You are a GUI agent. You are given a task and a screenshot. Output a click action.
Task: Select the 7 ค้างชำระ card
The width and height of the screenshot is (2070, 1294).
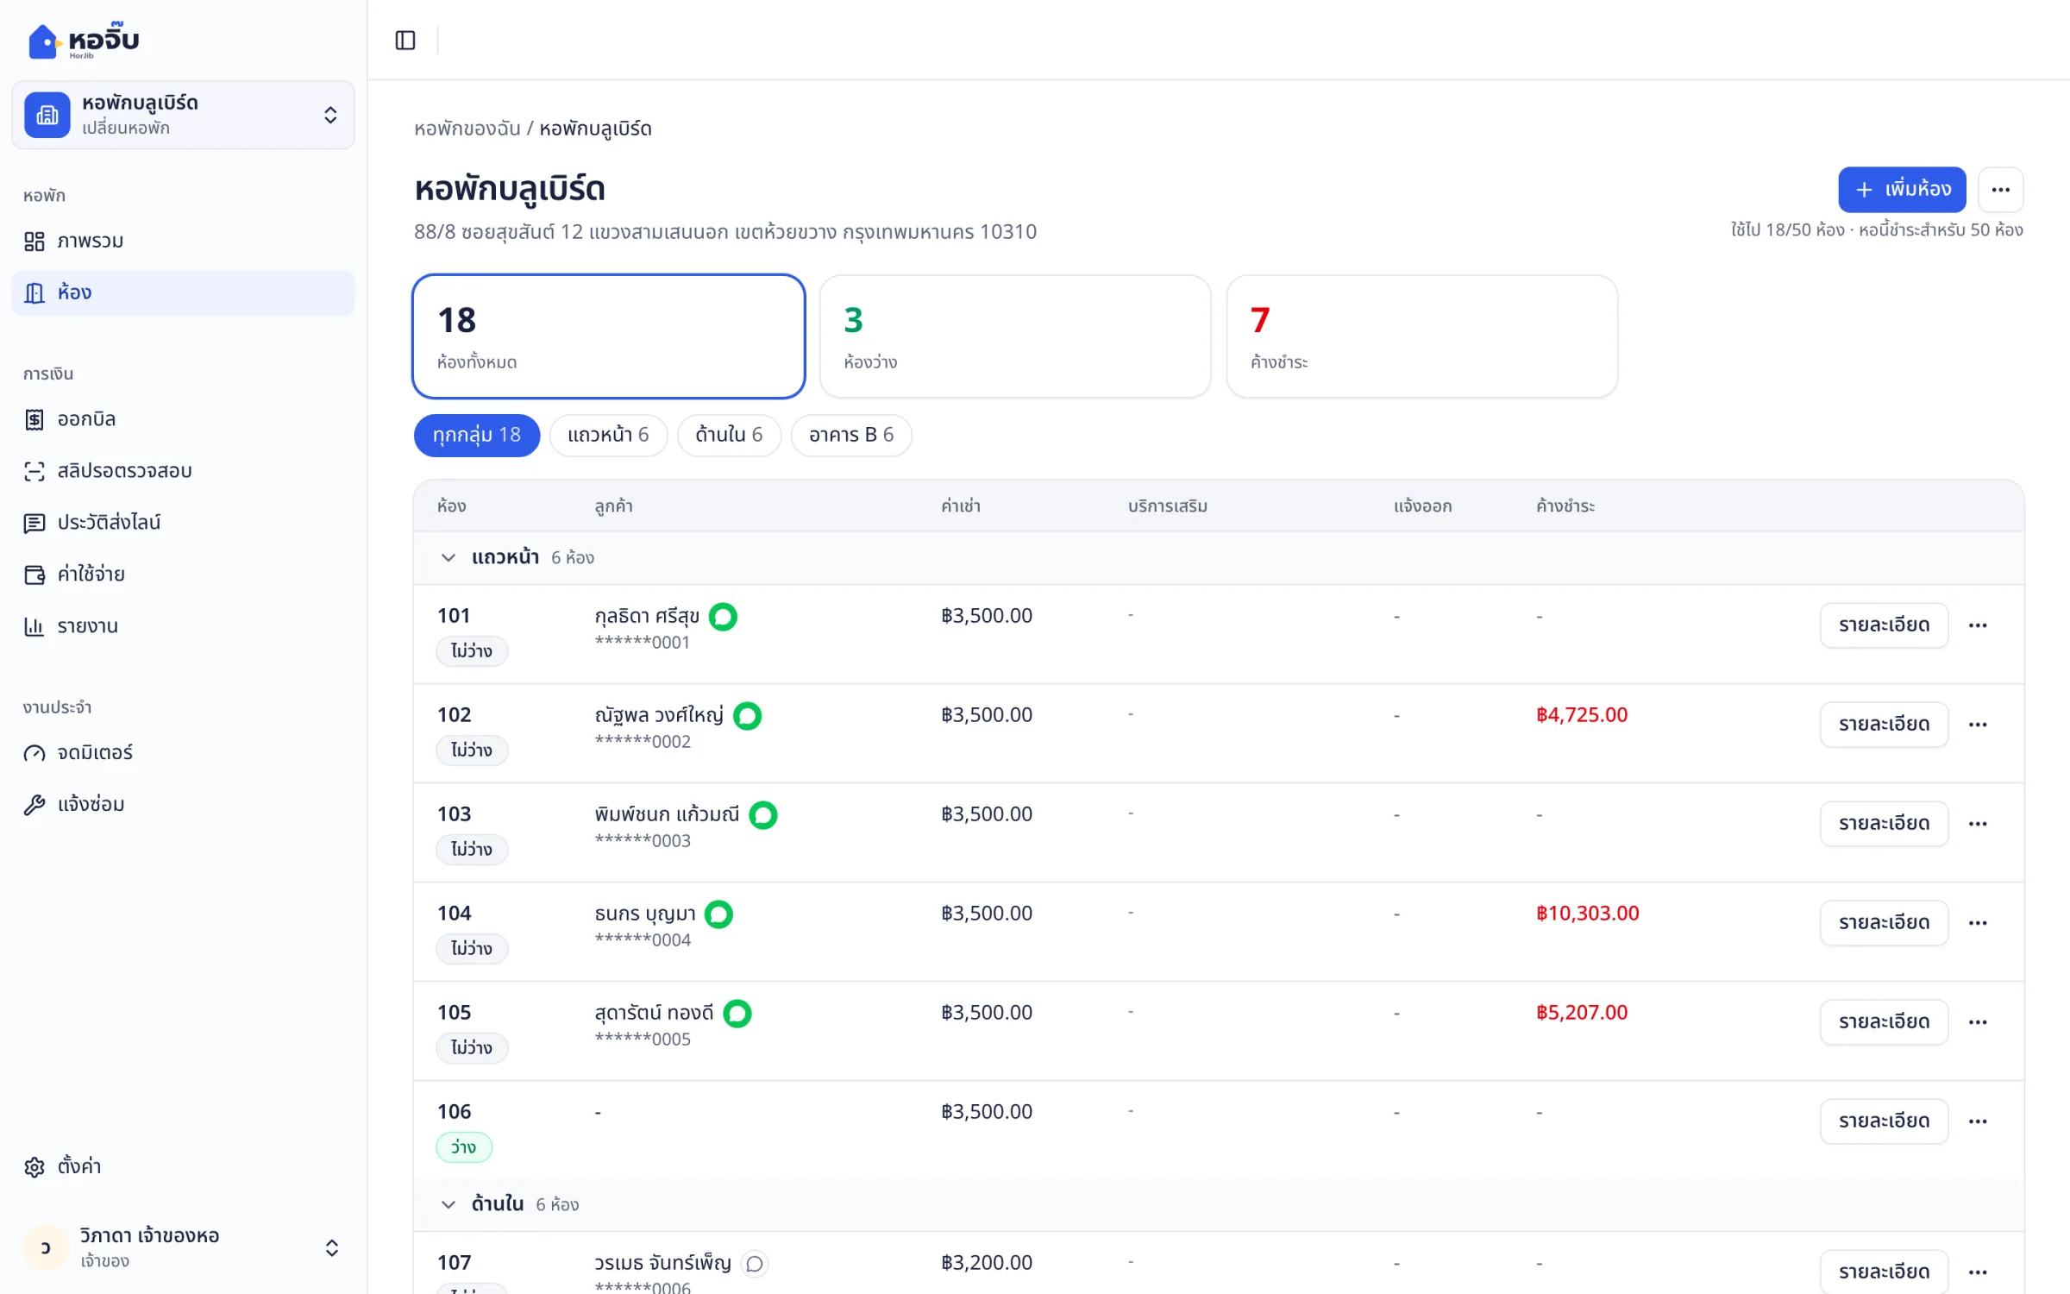[1421, 336]
